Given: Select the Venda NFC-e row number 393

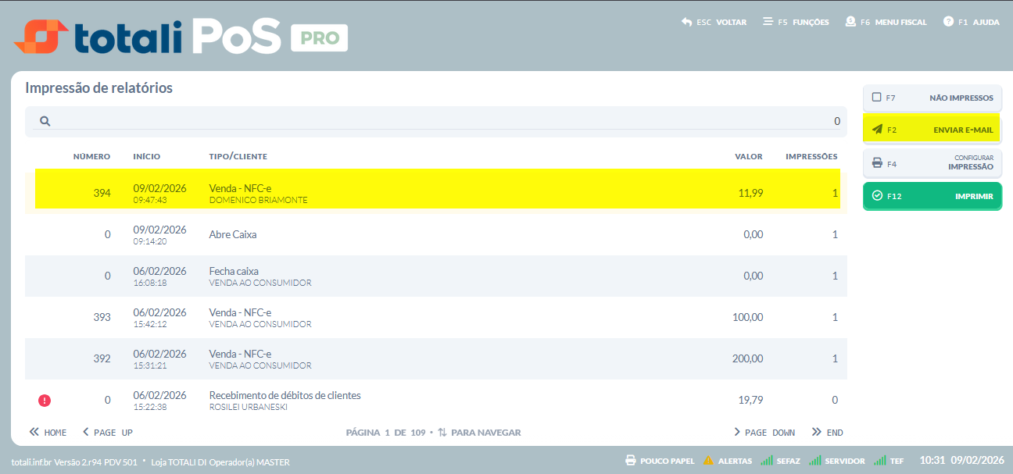Looking at the screenshot, I should (436, 318).
